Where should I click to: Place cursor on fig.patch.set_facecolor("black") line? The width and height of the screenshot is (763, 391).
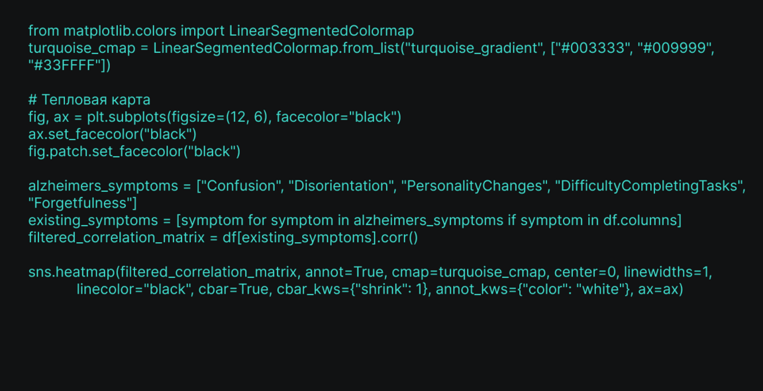(x=134, y=152)
